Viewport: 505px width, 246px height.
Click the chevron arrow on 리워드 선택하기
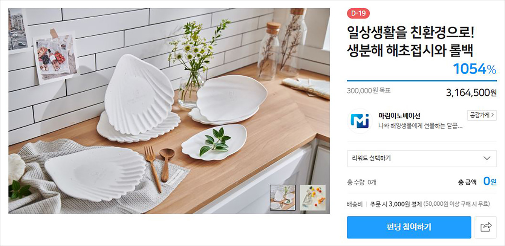[x=487, y=158]
